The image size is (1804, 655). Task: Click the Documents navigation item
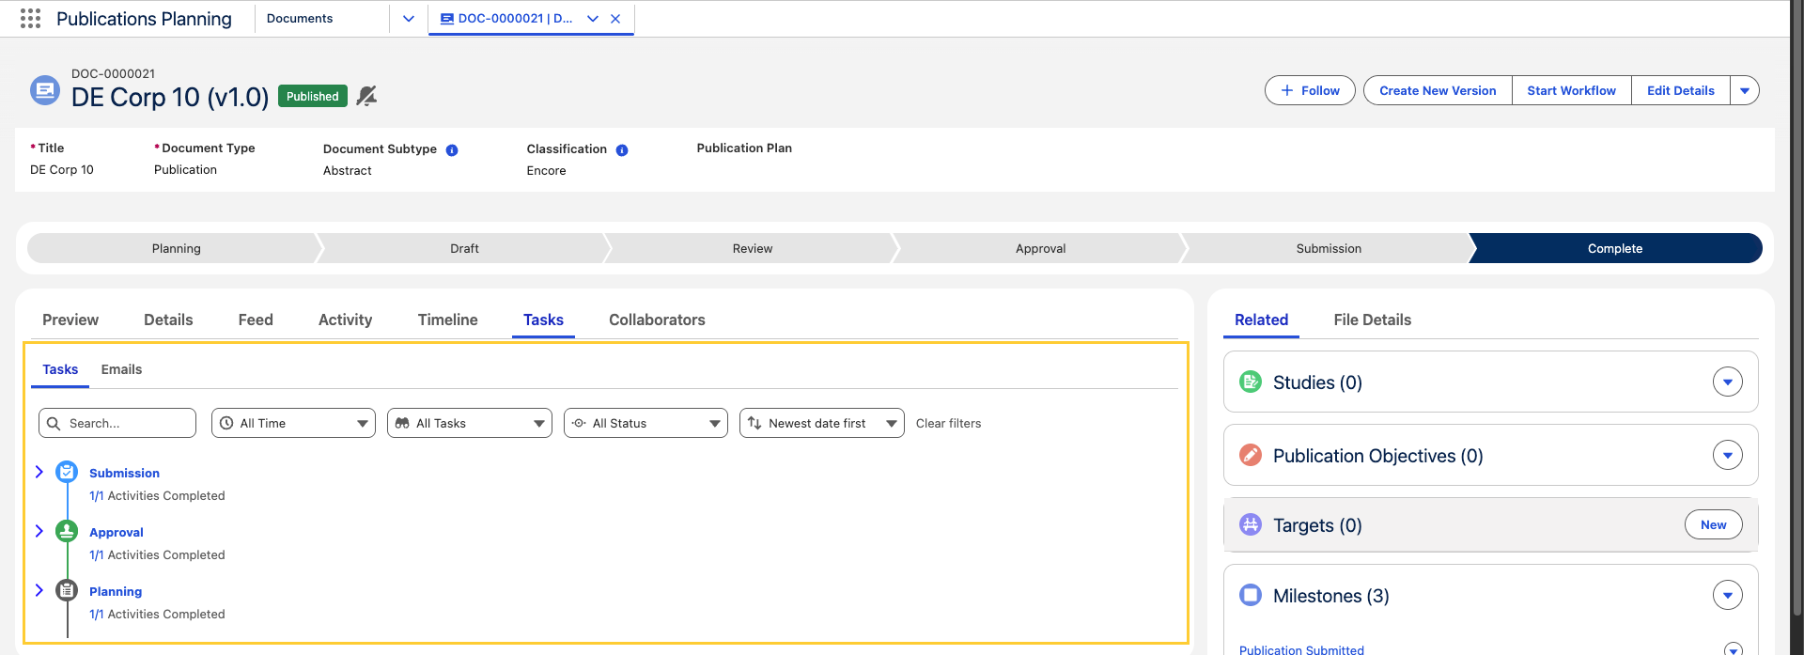[300, 19]
